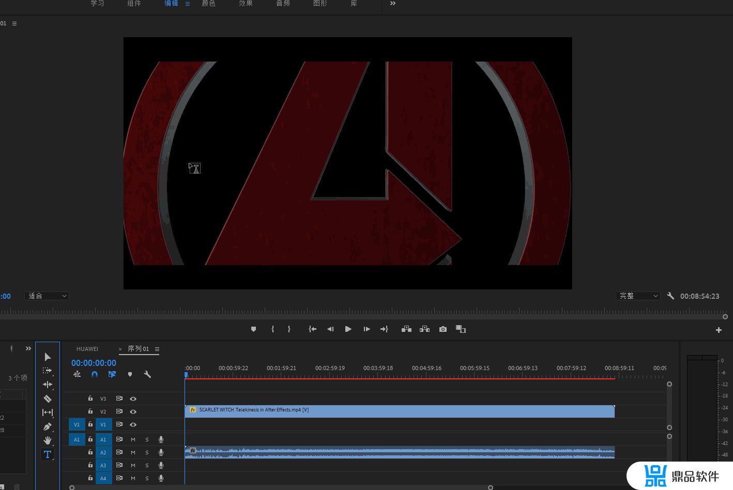
Task: Switch to the 图形 workspace
Action: point(320,3)
